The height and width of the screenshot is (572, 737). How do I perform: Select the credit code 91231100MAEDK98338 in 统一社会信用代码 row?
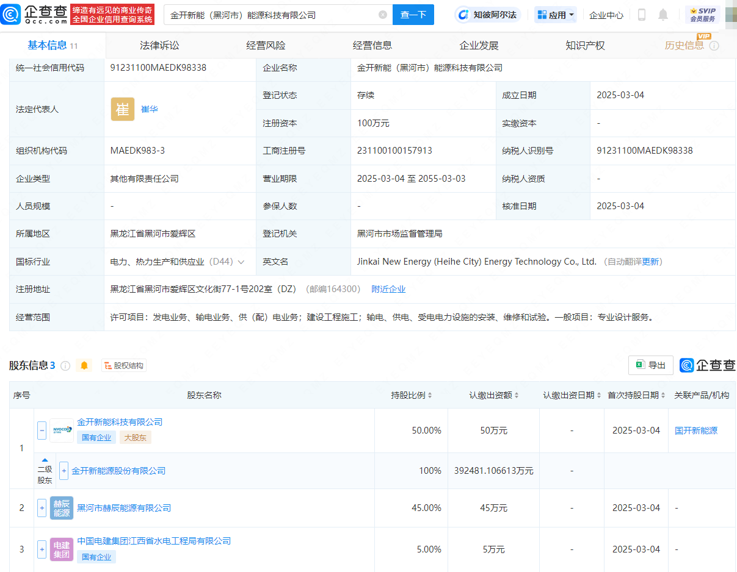coord(158,68)
